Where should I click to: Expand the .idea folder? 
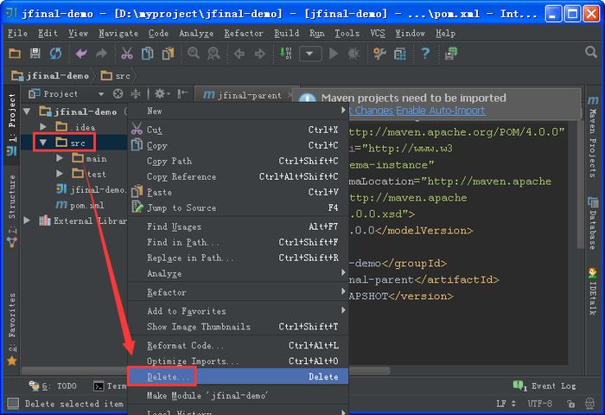[x=43, y=126]
